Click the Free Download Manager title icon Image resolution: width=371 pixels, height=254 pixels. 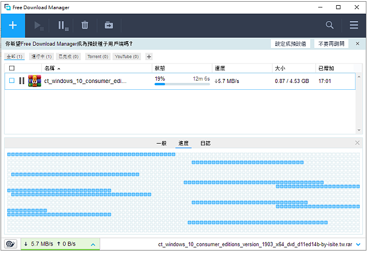(x=7, y=7)
